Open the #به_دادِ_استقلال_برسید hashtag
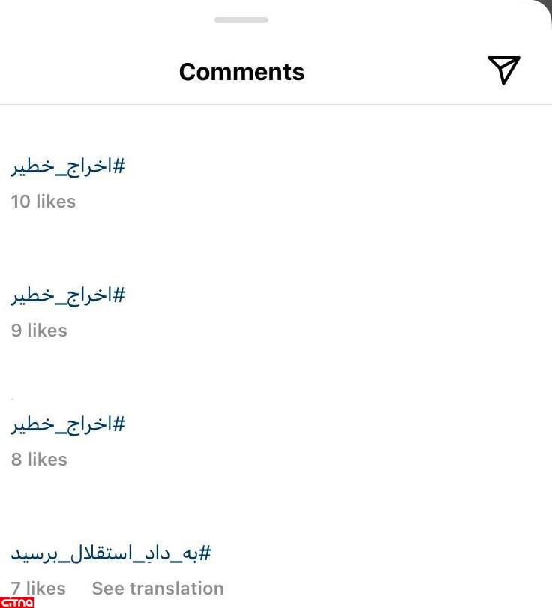This screenshot has width=552, height=608. [x=111, y=554]
